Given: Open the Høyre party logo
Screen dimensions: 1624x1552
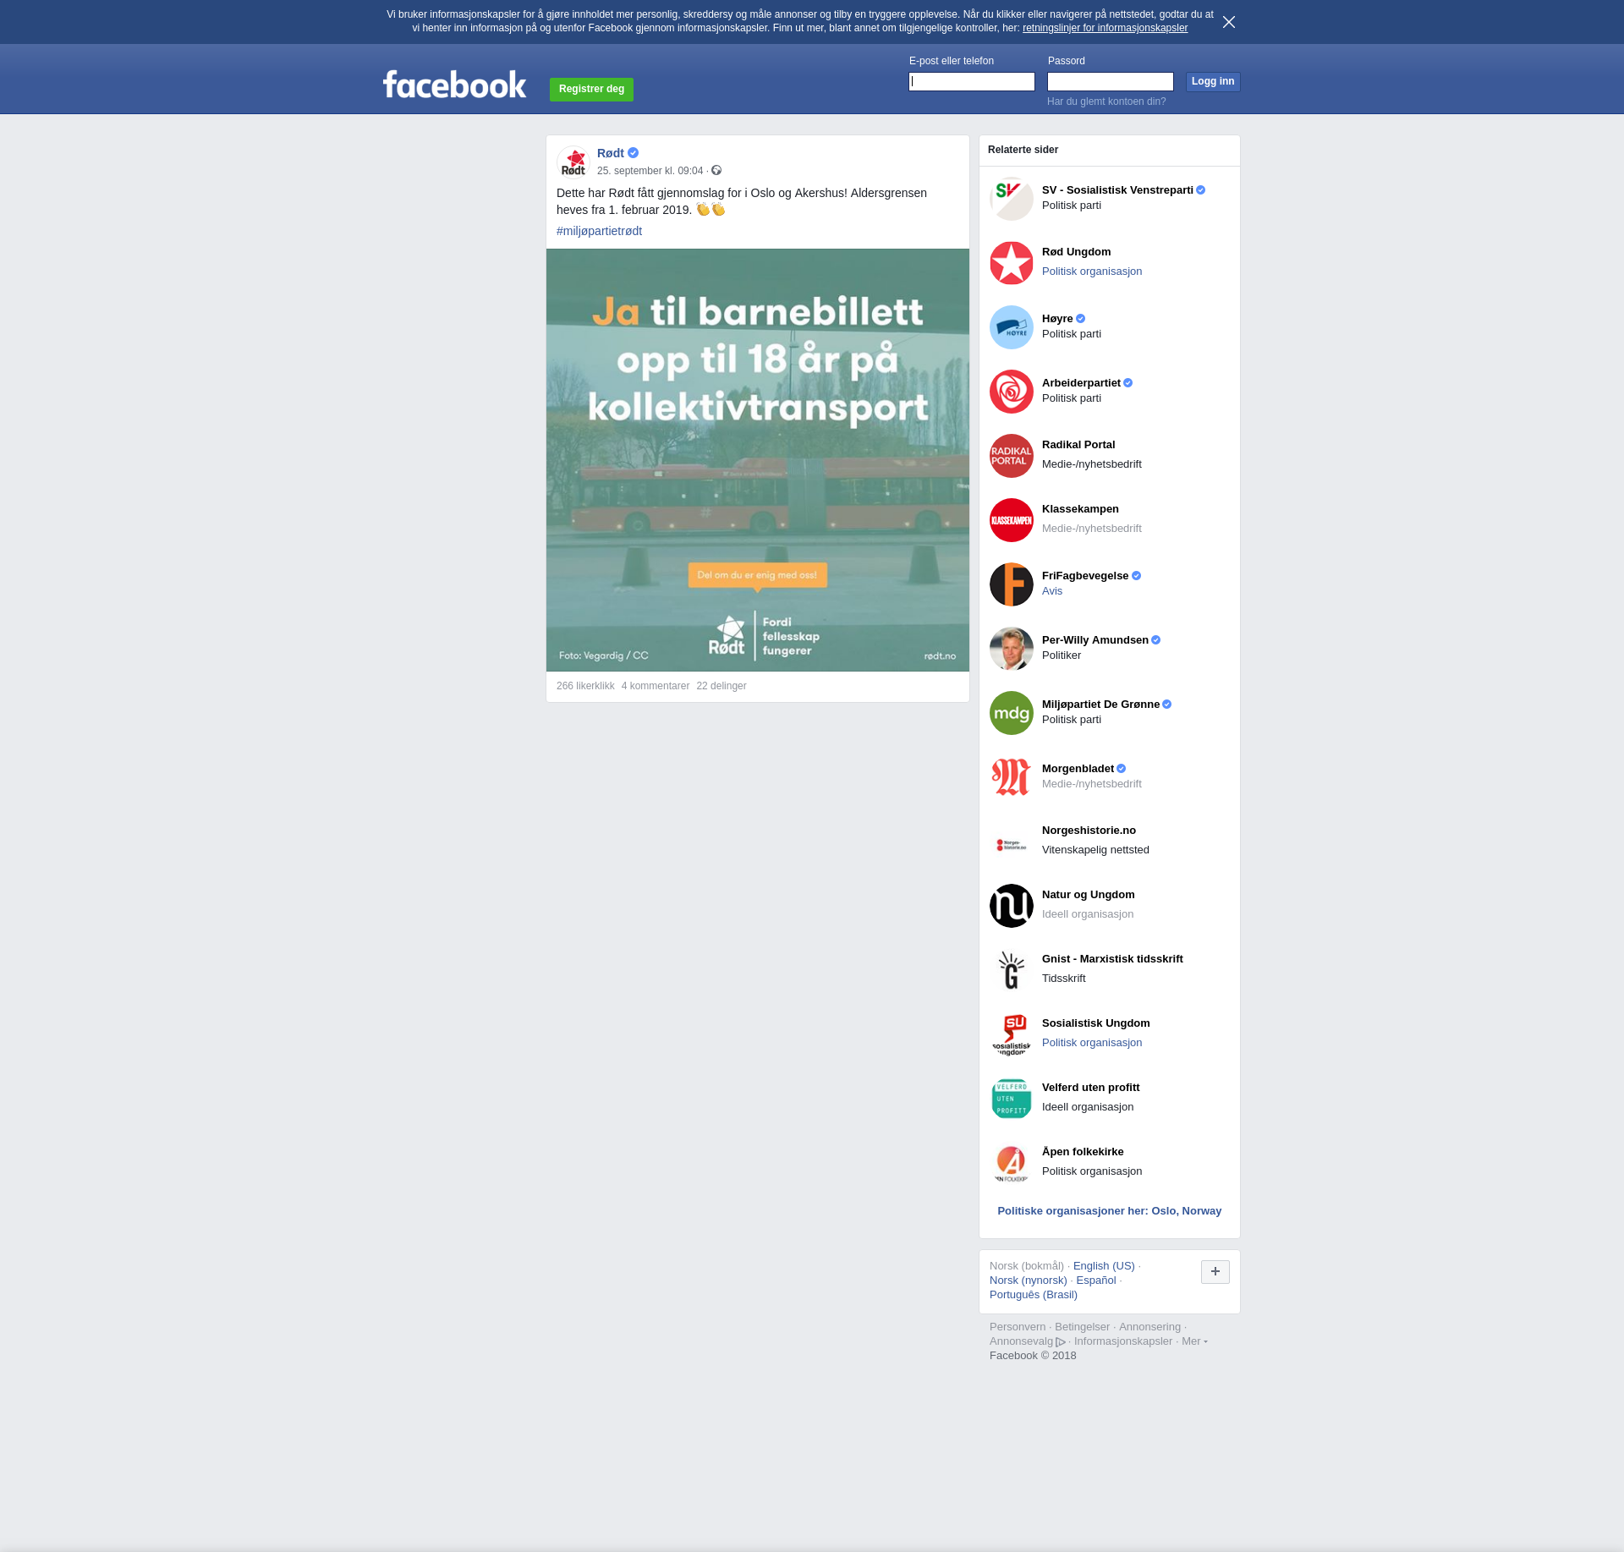Looking at the screenshot, I should click(x=1012, y=327).
